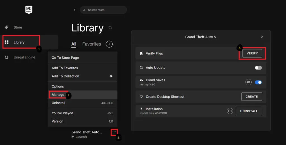Click the Library grid icon
The height and width of the screenshot is (145, 286).
[x=7, y=42]
